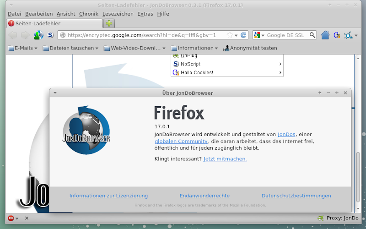Click the scrollbar up arrow
Image resolution: width=366 pixels, height=229 pixels.
[358, 58]
